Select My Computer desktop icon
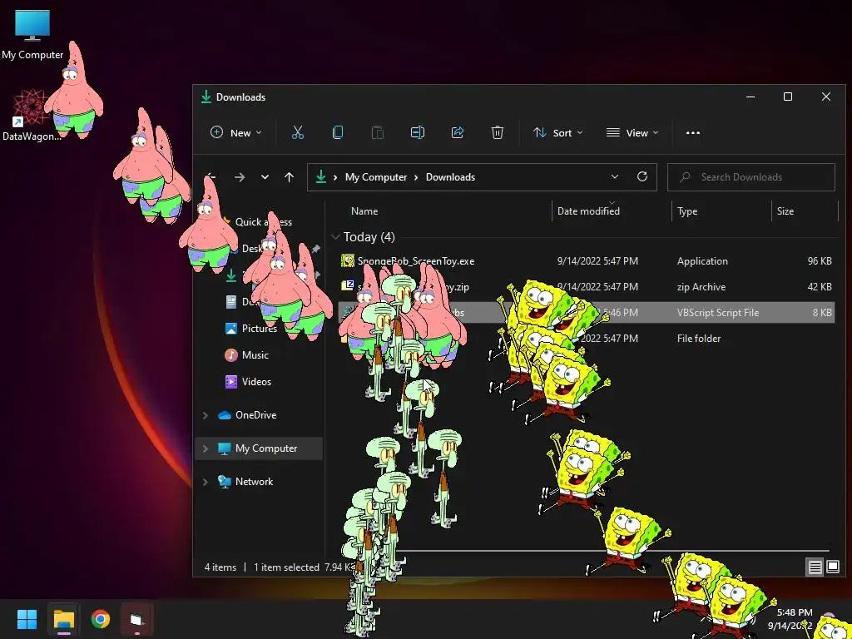This screenshot has height=639, width=852. (x=32, y=35)
